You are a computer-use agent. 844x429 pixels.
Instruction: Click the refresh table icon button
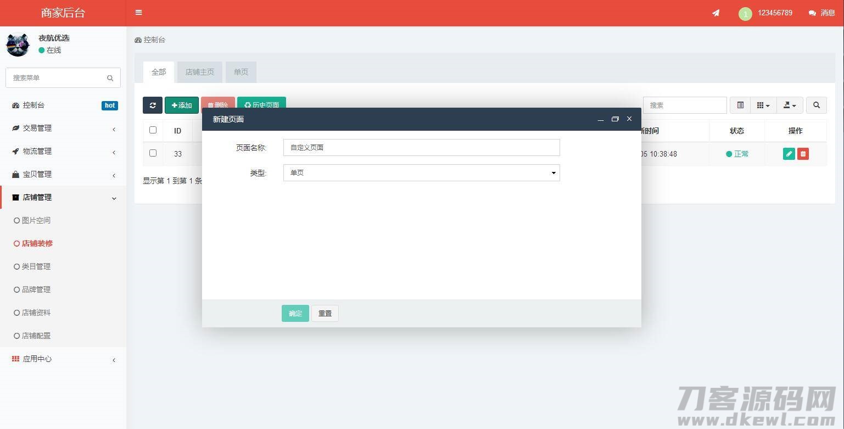coord(153,105)
